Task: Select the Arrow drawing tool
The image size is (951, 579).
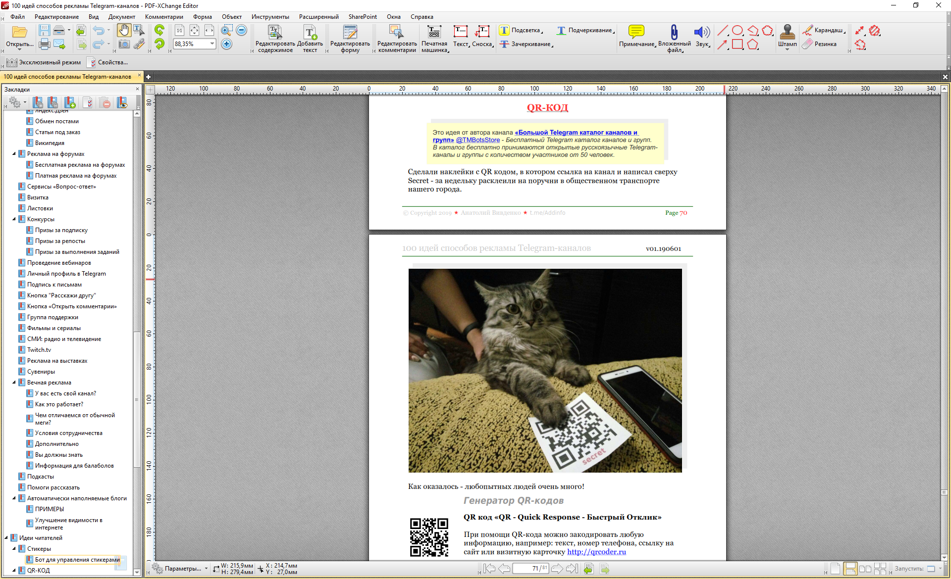Action: [723, 45]
